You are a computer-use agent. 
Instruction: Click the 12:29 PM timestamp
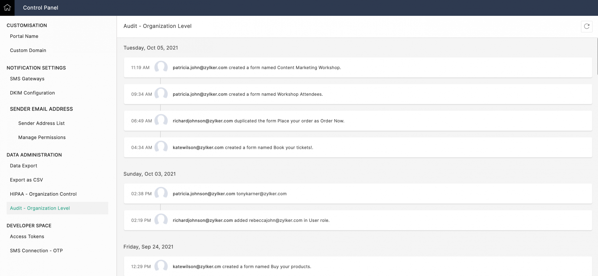(x=141, y=266)
